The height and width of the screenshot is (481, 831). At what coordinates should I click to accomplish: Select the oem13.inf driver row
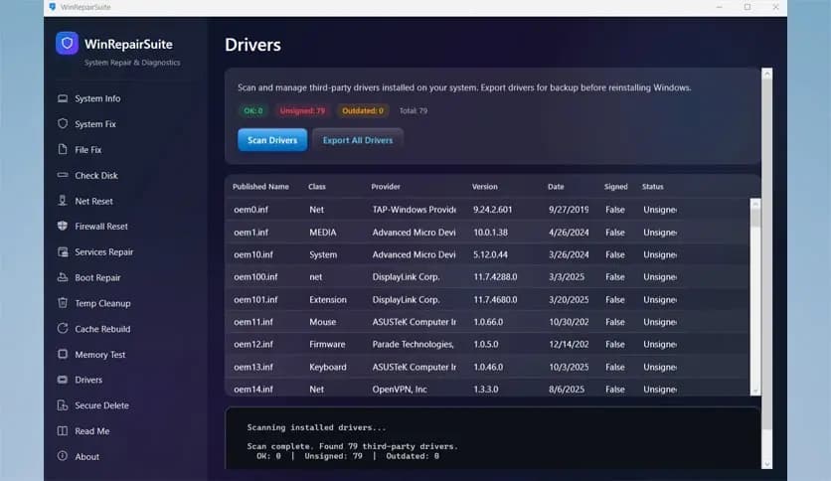pyautogui.click(x=487, y=367)
